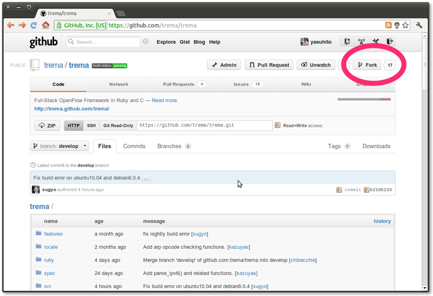Click the Admin button

tap(224, 65)
